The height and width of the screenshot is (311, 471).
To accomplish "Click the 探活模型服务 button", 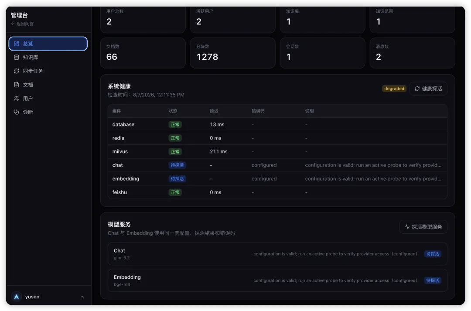I will coord(423,227).
